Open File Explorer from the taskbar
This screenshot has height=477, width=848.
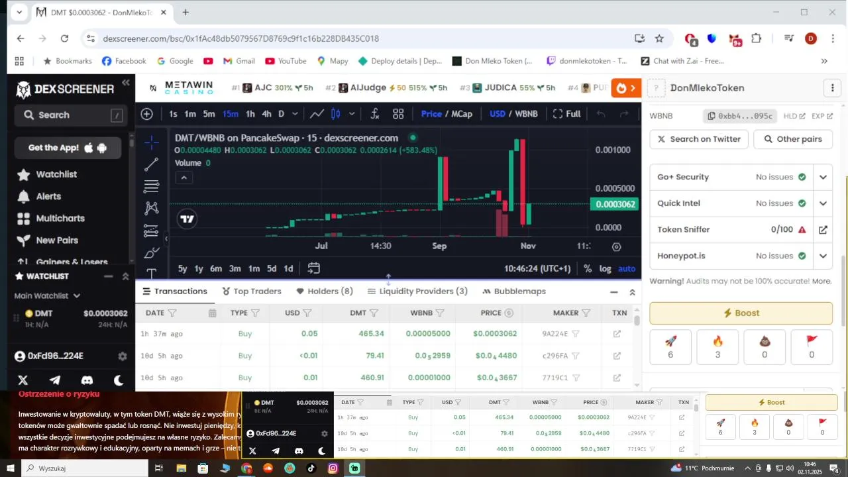181,468
